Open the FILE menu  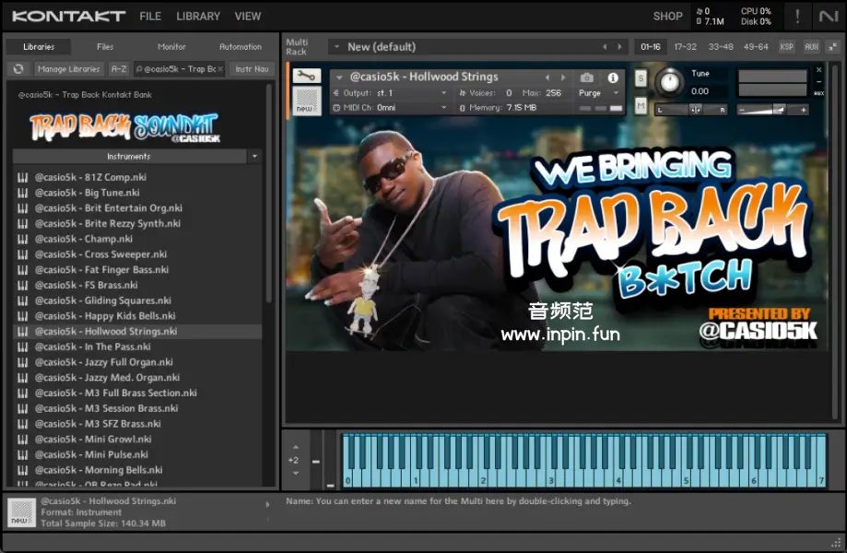[x=150, y=17]
